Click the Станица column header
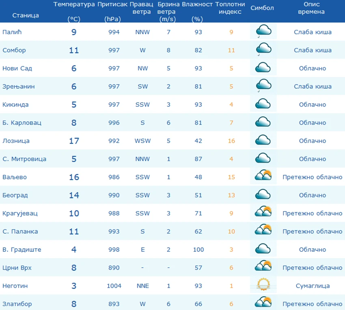Screen dimensions: 345x310 click(26, 15)
